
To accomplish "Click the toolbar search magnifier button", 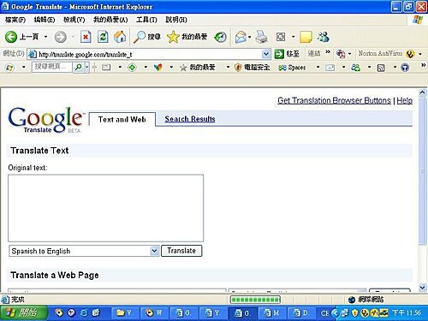I will pyautogui.click(x=78, y=68).
